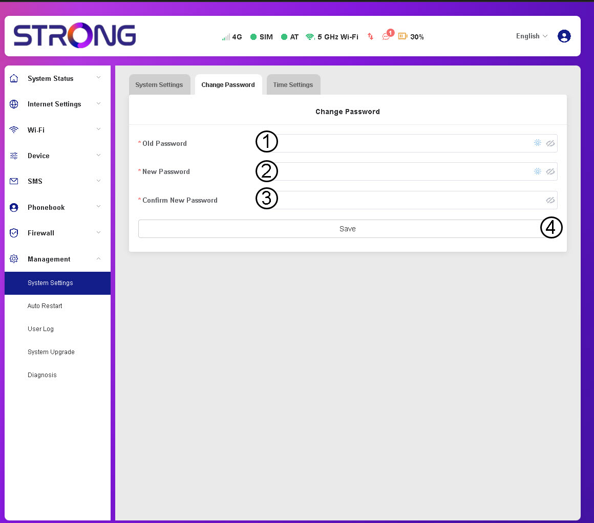Open System Upgrade in the sidebar
The width and height of the screenshot is (594, 523).
[x=51, y=352]
